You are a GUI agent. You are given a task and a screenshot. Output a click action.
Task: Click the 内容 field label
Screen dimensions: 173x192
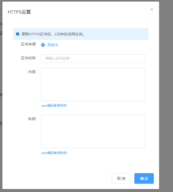click(x=32, y=72)
